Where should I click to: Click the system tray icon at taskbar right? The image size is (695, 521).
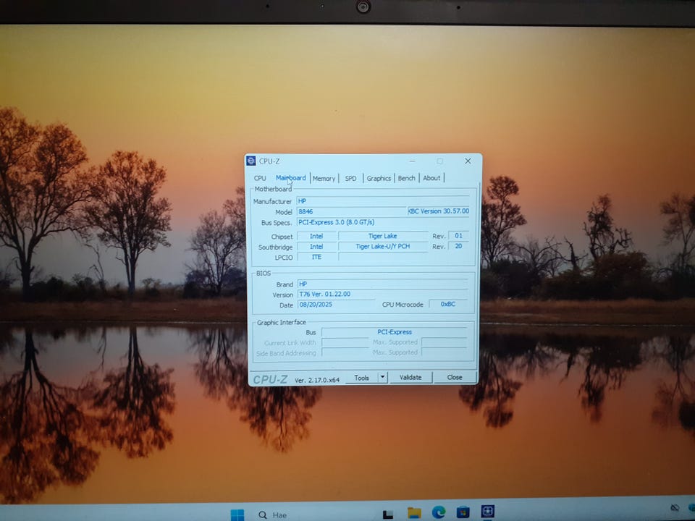click(x=675, y=508)
